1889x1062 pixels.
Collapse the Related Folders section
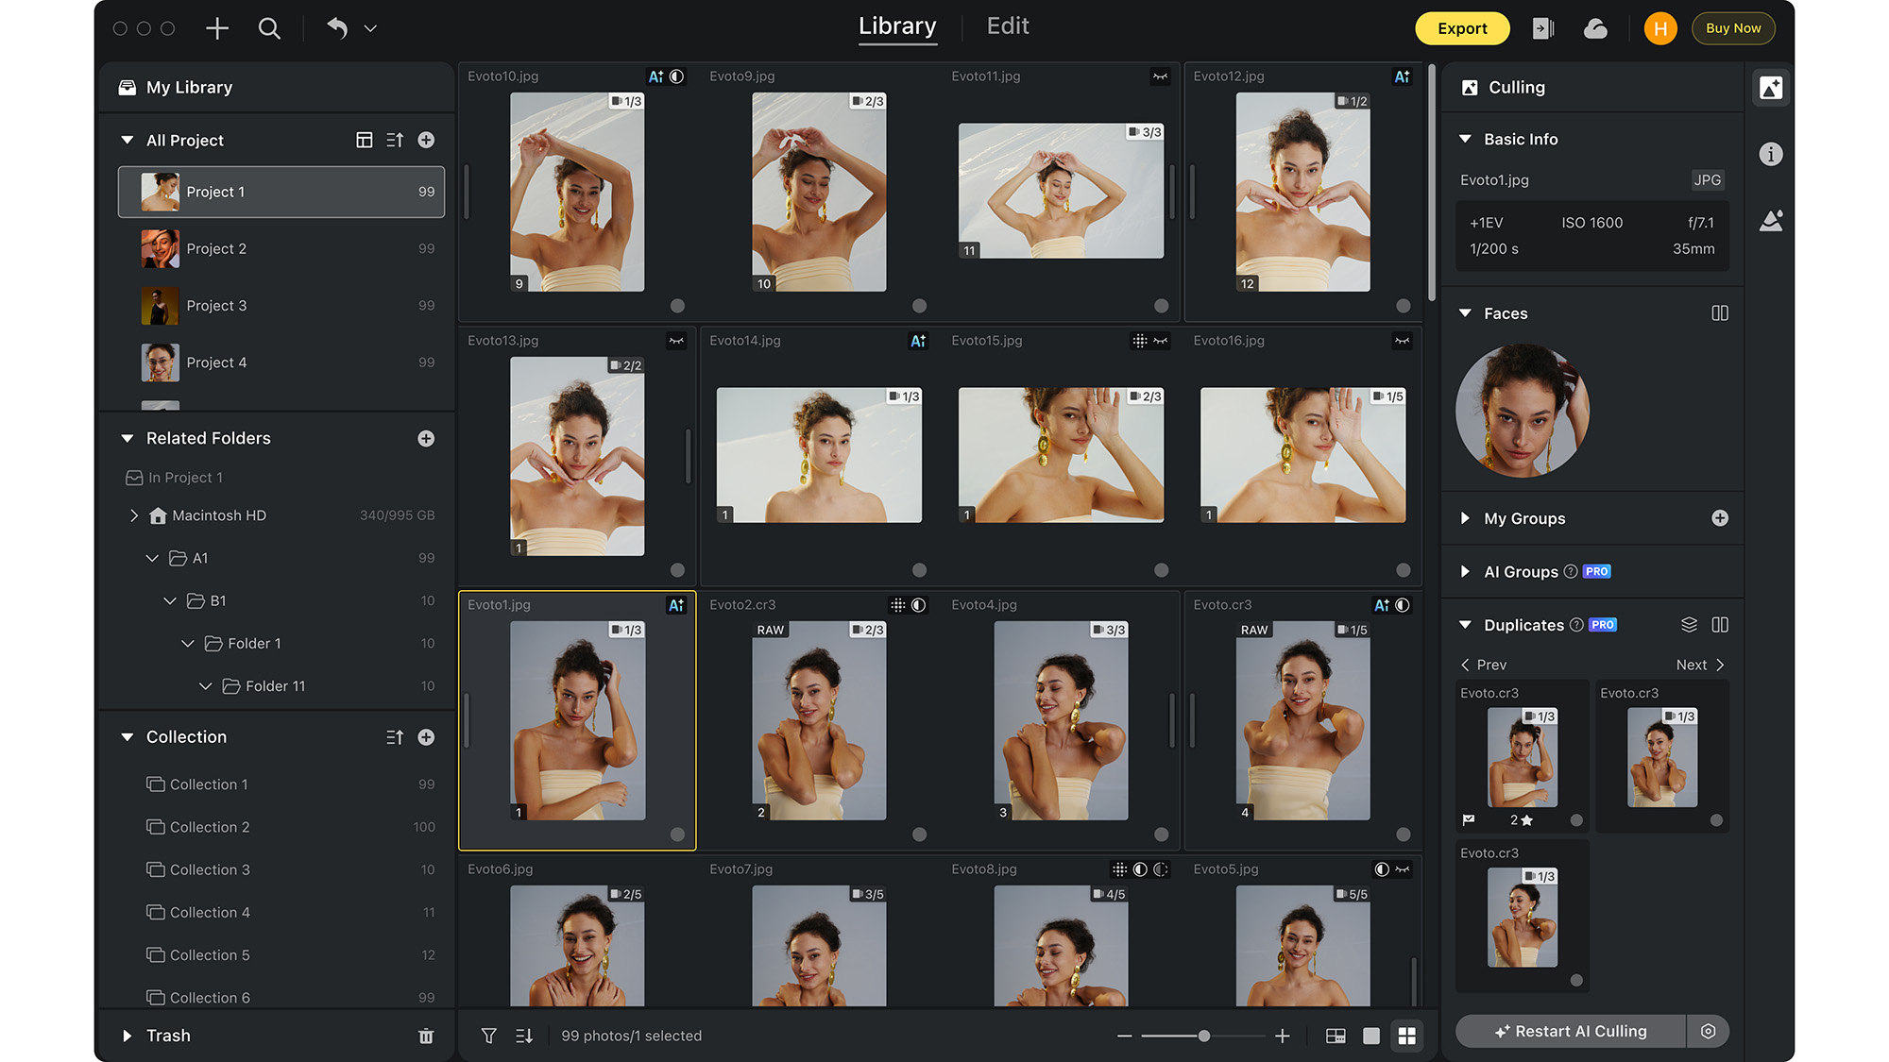point(127,438)
